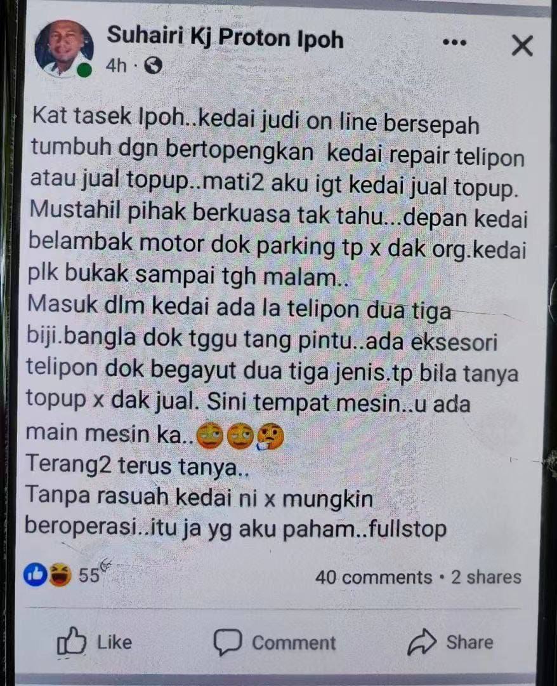The height and width of the screenshot is (686, 557).
Task: Click the Share button label
Action: click(469, 642)
